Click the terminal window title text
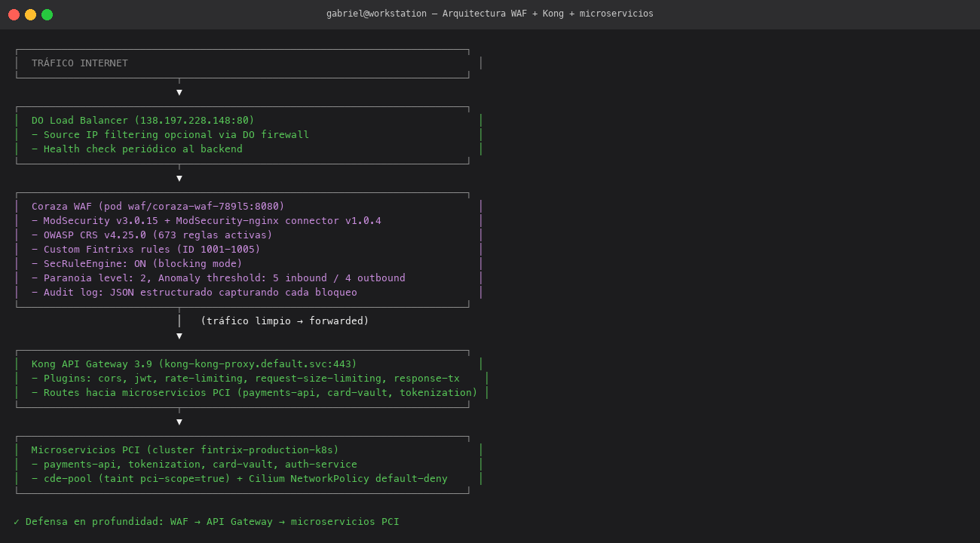Screen dimensions: 980x543 (x=490, y=14)
